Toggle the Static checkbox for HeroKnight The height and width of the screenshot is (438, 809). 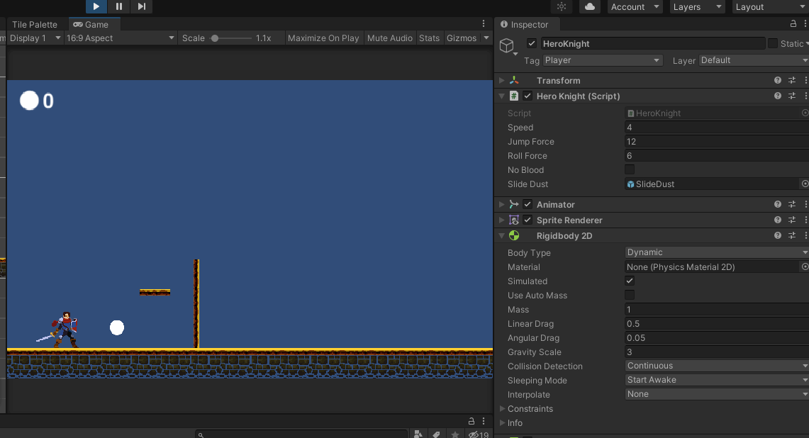click(771, 43)
